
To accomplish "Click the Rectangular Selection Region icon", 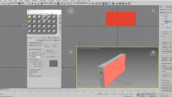I will coord(26,4).
